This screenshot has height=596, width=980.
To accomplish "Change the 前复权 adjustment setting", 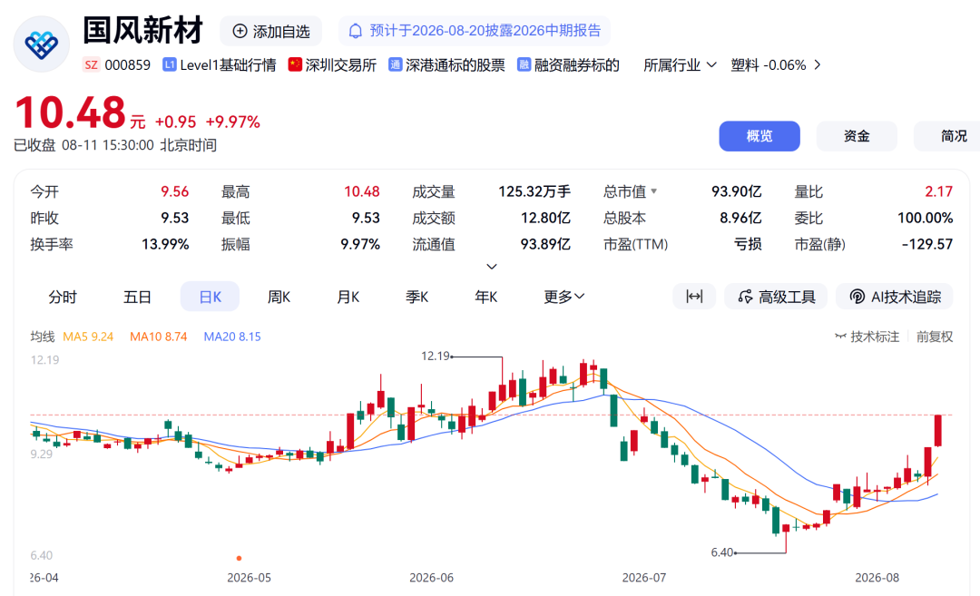I will [x=935, y=337].
